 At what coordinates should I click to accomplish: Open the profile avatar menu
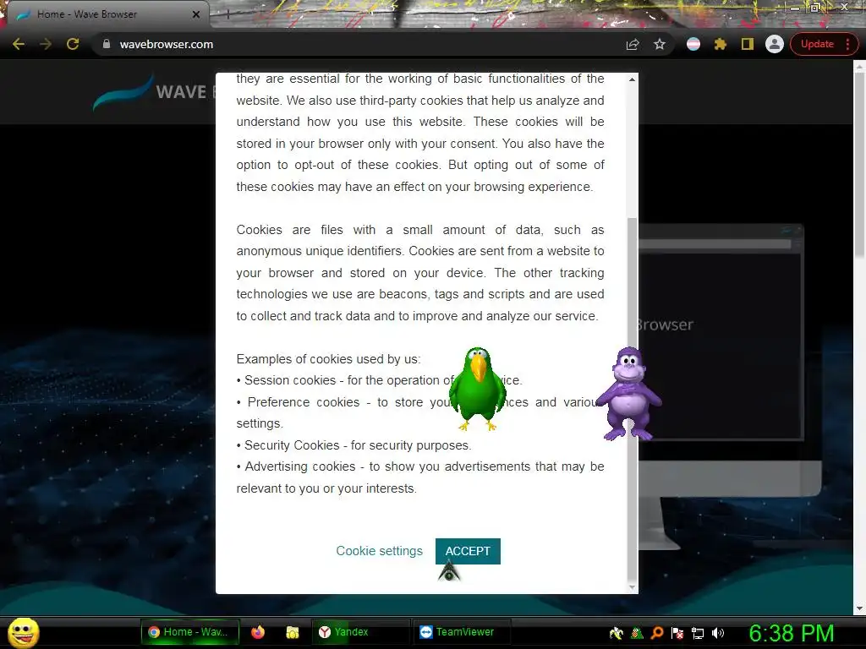point(775,44)
